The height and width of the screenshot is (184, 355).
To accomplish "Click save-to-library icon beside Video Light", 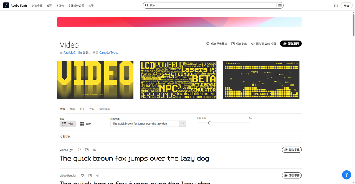I will (87, 150).
